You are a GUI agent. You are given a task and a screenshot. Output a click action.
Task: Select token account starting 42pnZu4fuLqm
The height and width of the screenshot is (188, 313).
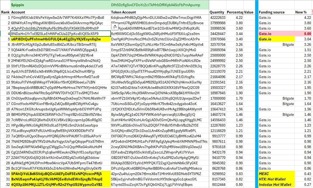click(160, 174)
